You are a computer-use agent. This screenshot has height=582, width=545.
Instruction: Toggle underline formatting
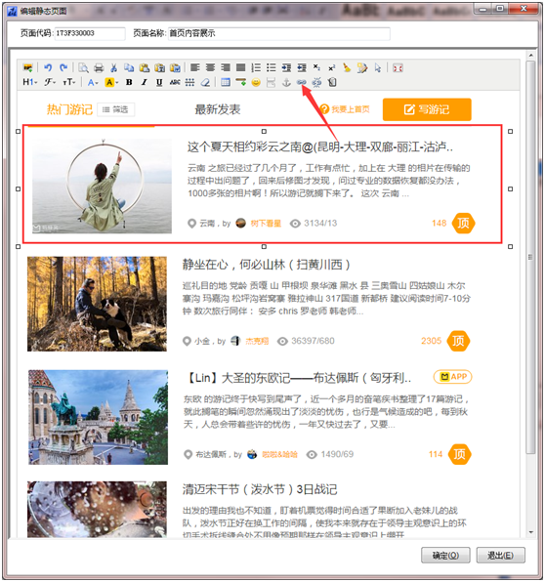pos(159,82)
